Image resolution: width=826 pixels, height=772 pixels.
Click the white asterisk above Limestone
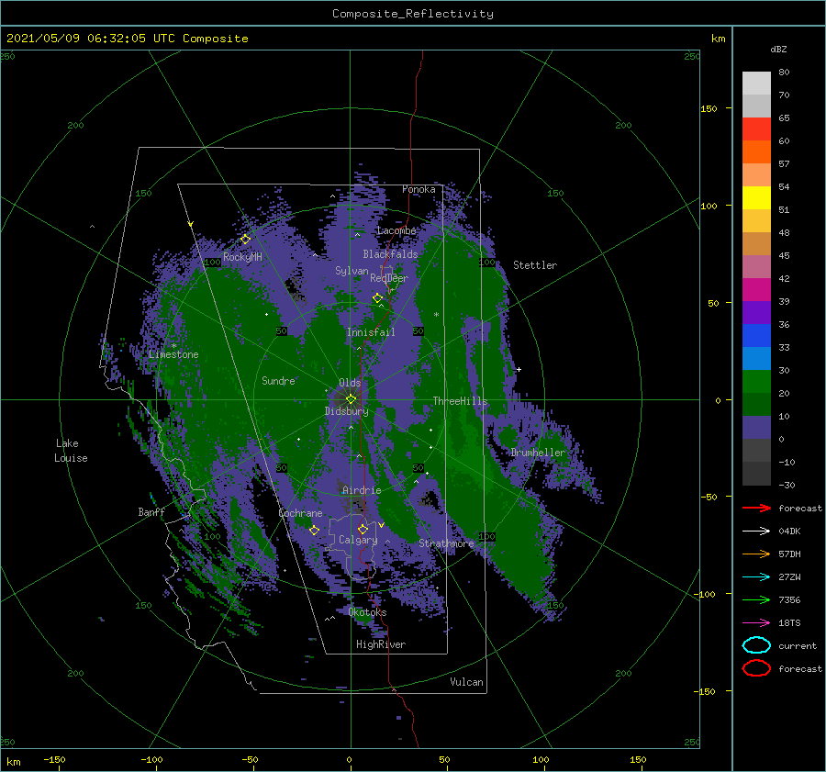coord(173,346)
